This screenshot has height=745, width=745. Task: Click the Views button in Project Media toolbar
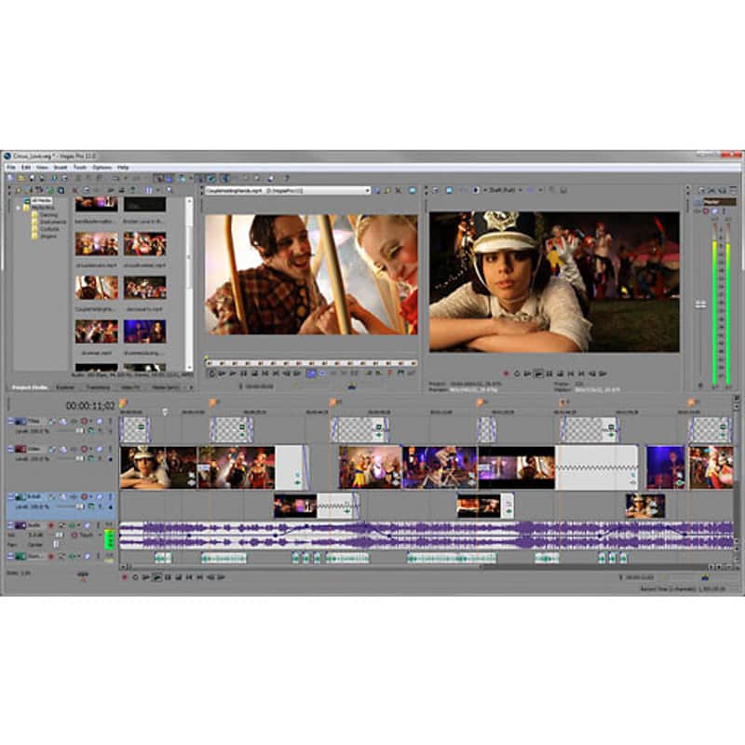[148, 190]
